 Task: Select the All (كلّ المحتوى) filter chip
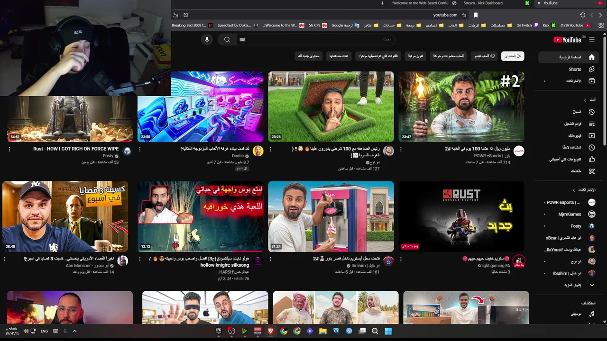513,56
